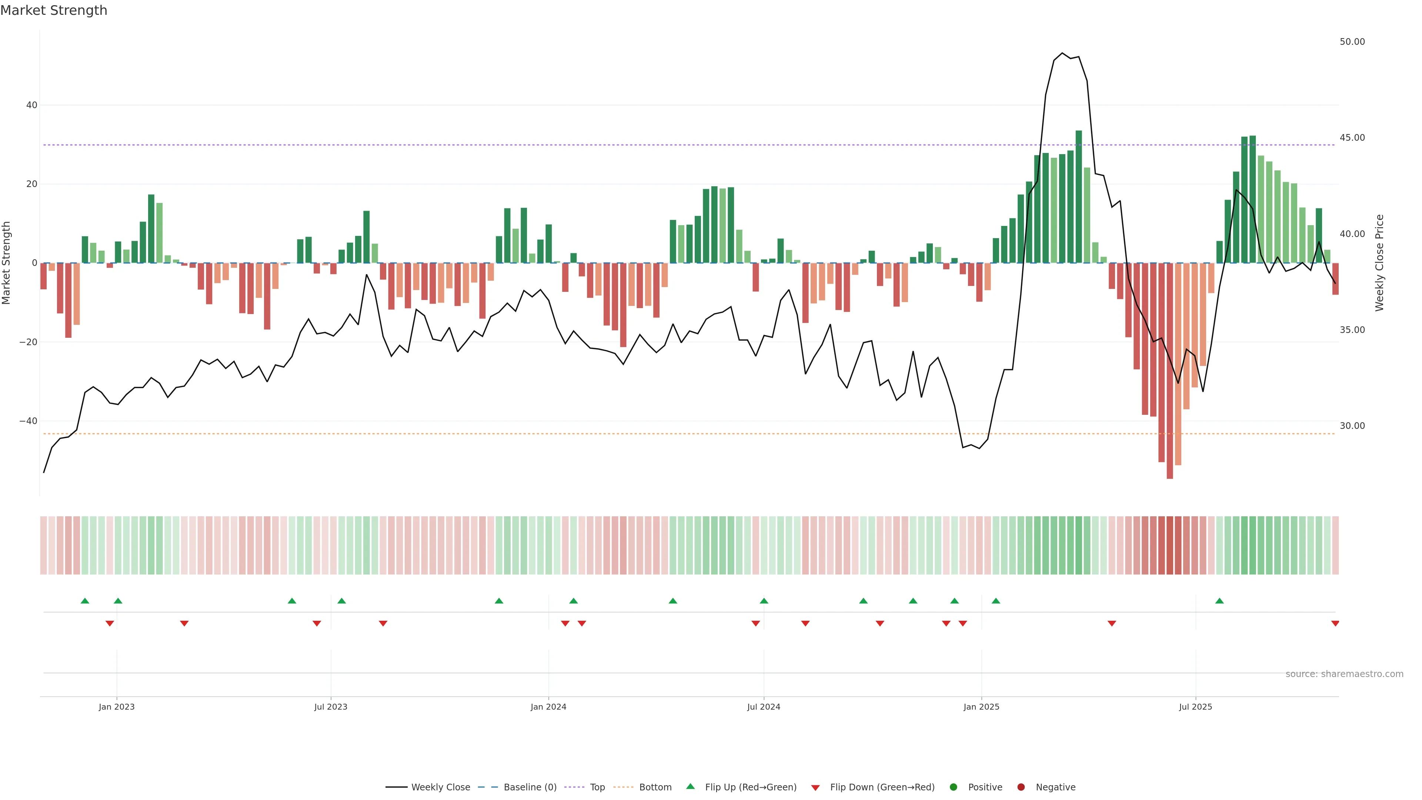
Task: Click the rightmost green flip-up marker
Action: click(1219, 601)
